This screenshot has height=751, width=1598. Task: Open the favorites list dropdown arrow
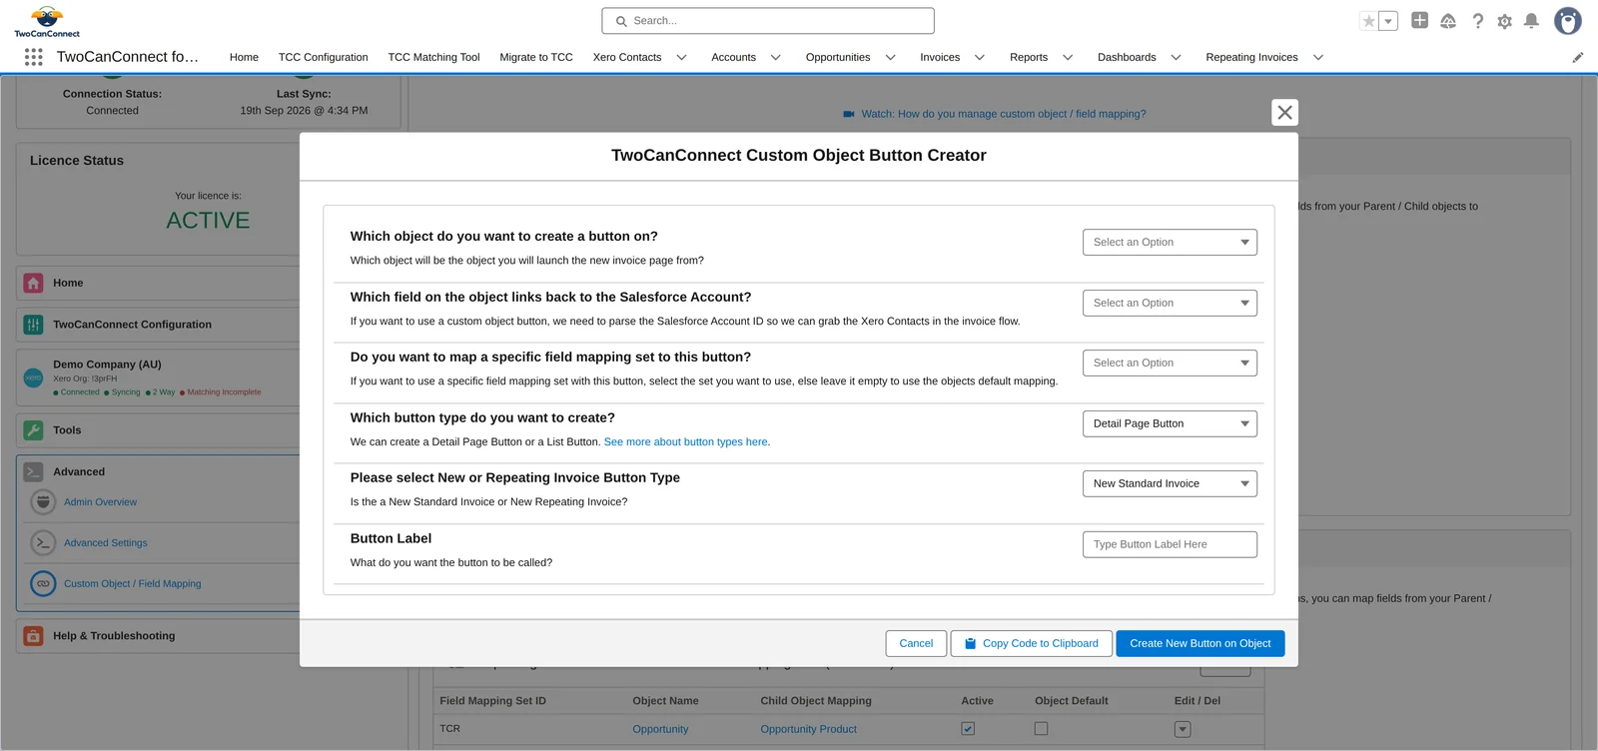coord(1388,21)
